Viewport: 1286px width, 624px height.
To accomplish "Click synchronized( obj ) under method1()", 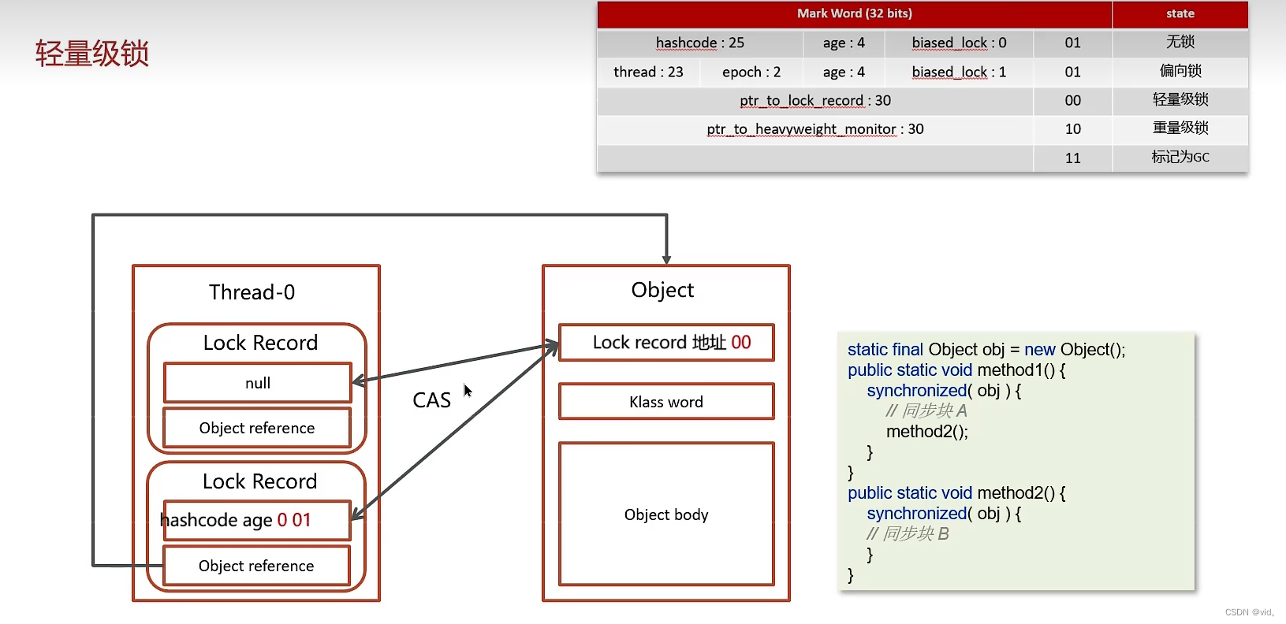I will pyautogui.click(x=944, y=391).
